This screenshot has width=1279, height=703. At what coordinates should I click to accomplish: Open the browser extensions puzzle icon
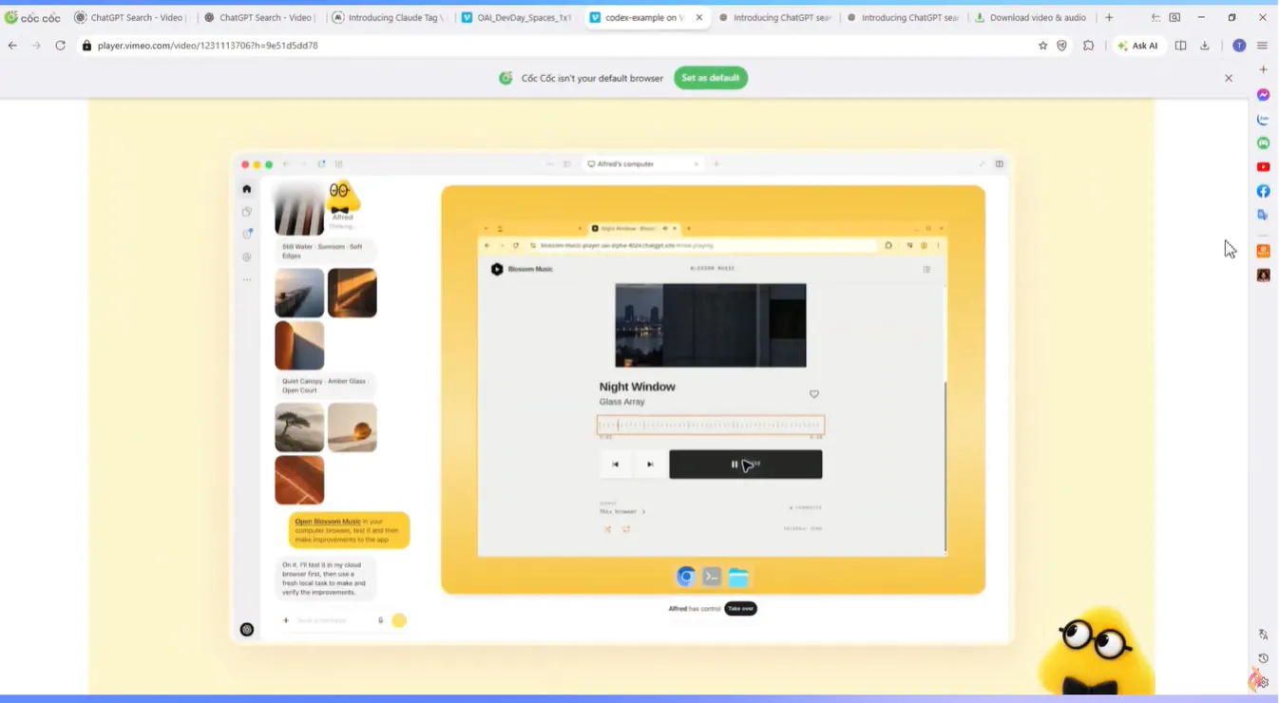pyautogui.click(x=1089, y=46)
